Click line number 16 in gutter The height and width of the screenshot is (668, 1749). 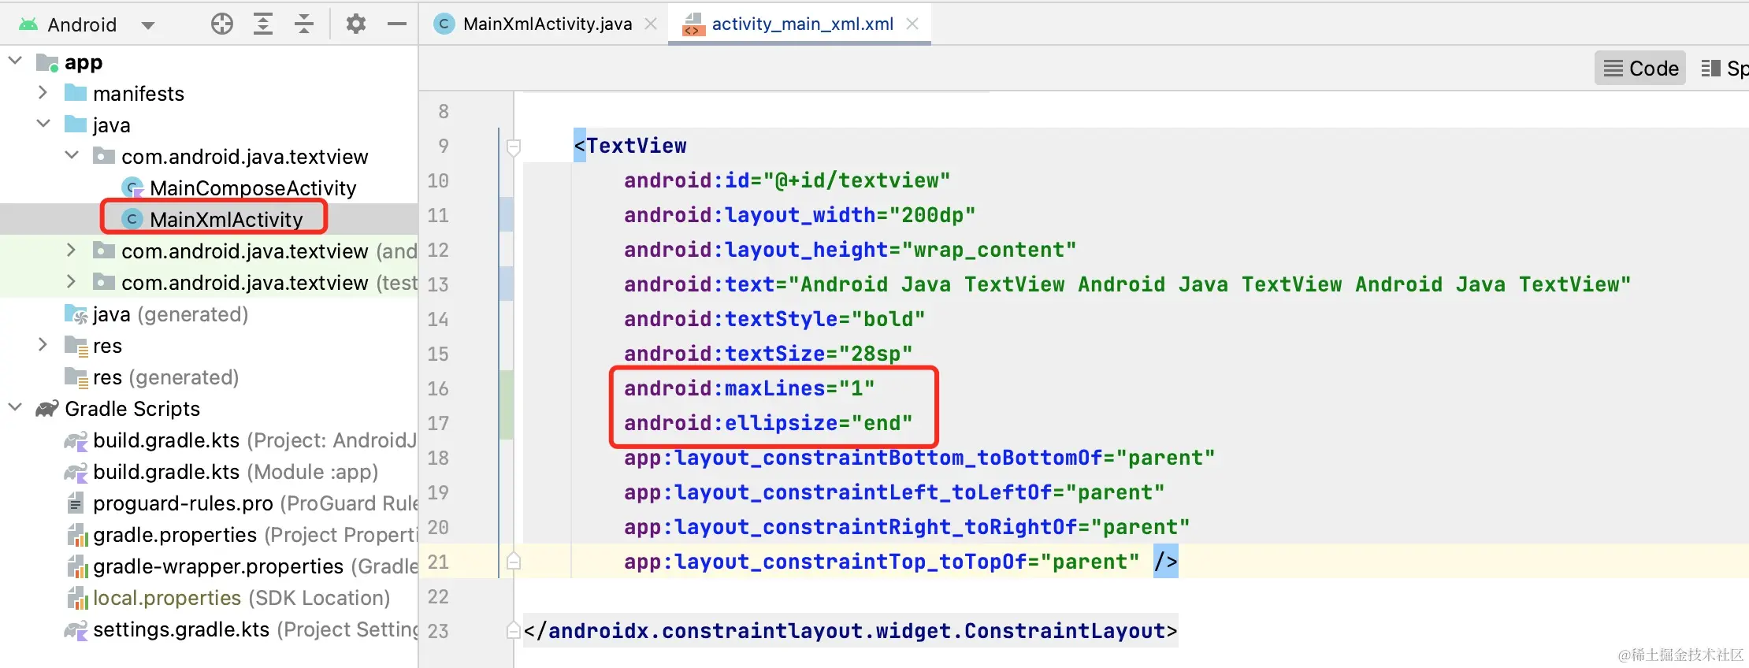(x=438, y=388)
